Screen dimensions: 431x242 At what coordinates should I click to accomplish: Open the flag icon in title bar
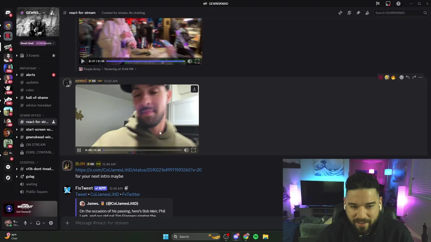378,4
